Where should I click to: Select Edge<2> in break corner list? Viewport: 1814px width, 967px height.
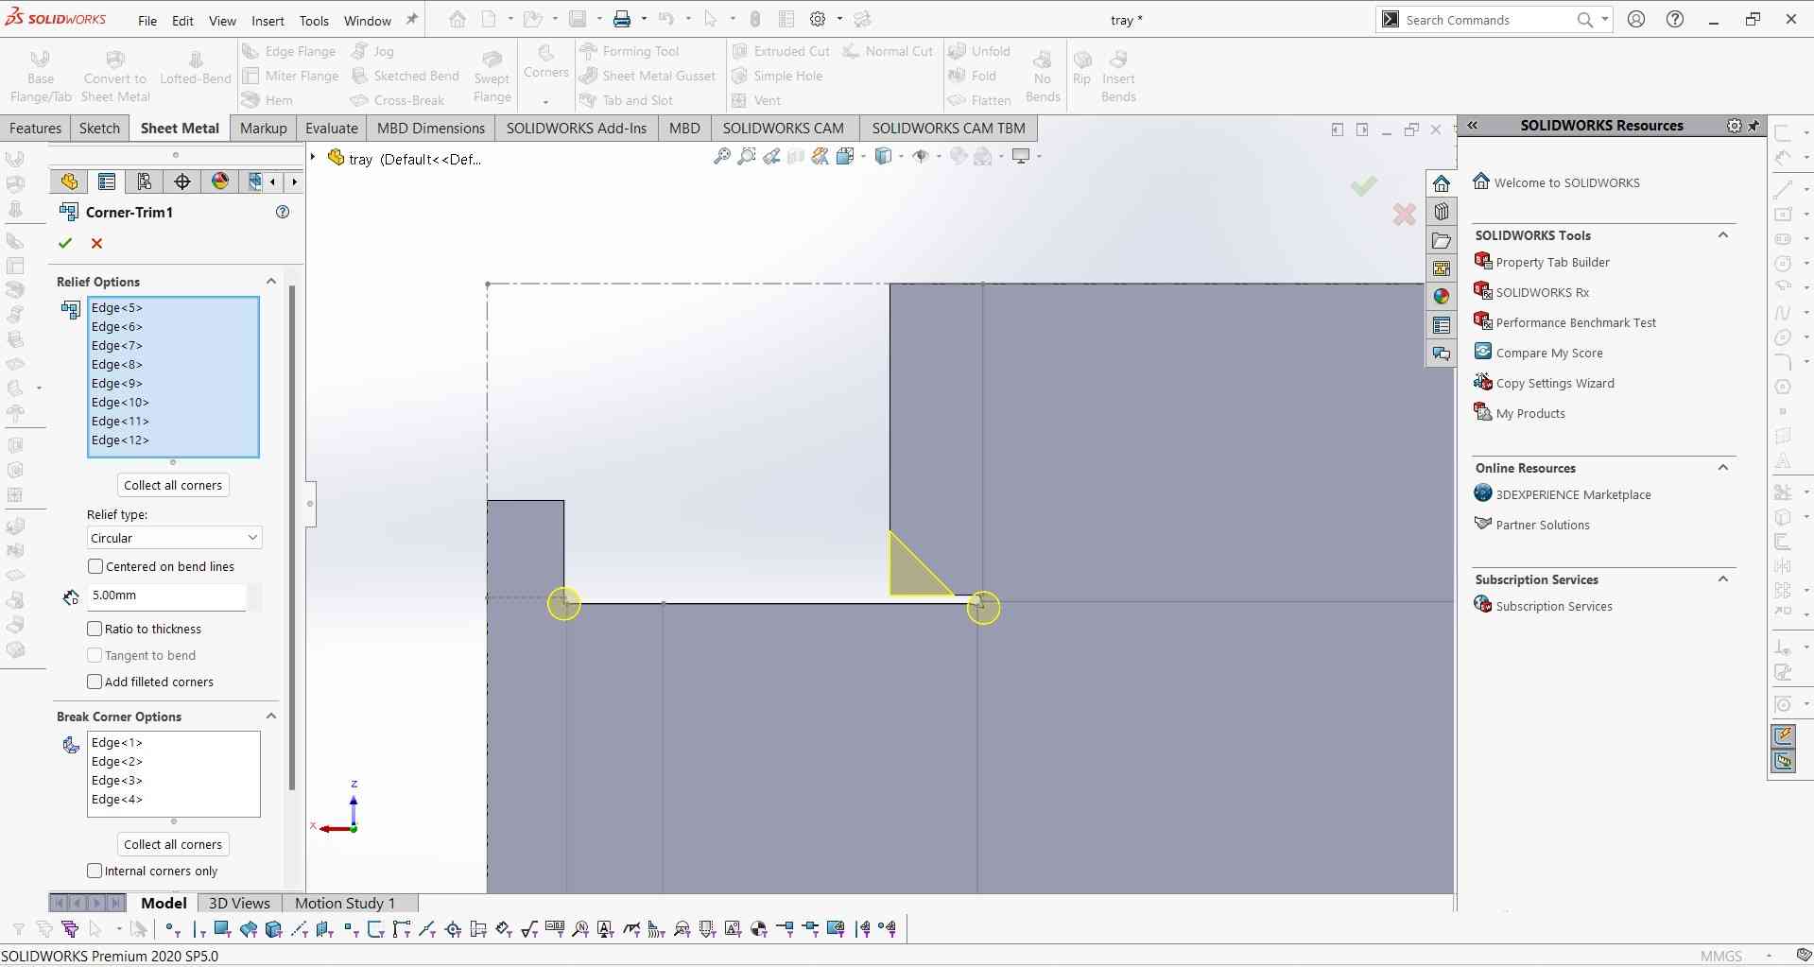pyautogui.click(x=173, y=762)
